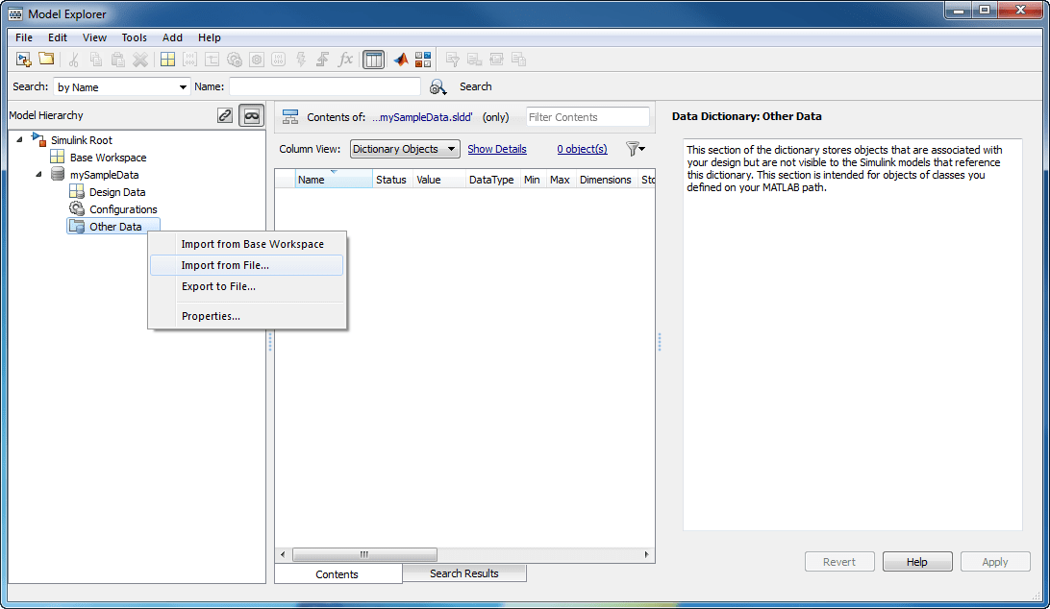Click the Name search input field

[x=325, y=87]
